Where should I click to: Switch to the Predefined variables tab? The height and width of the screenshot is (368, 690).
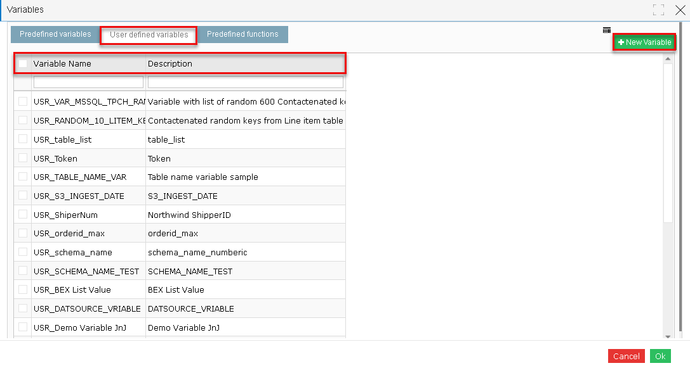click(x=55, y=34)
